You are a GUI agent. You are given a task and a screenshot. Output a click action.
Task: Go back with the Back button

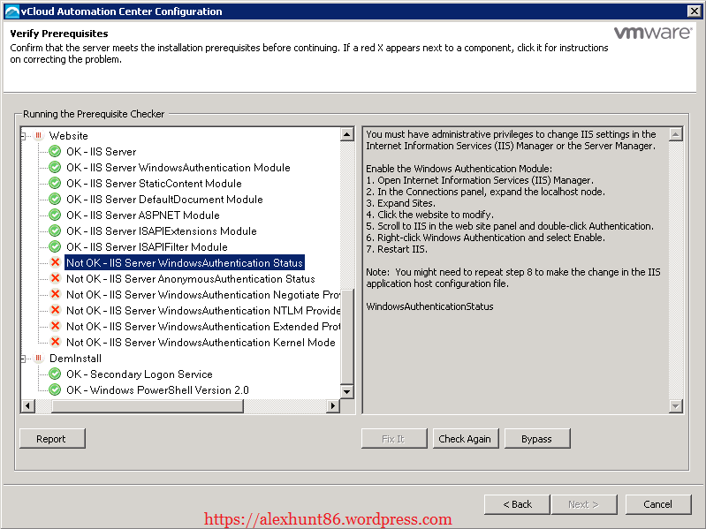tap(517, 504)
